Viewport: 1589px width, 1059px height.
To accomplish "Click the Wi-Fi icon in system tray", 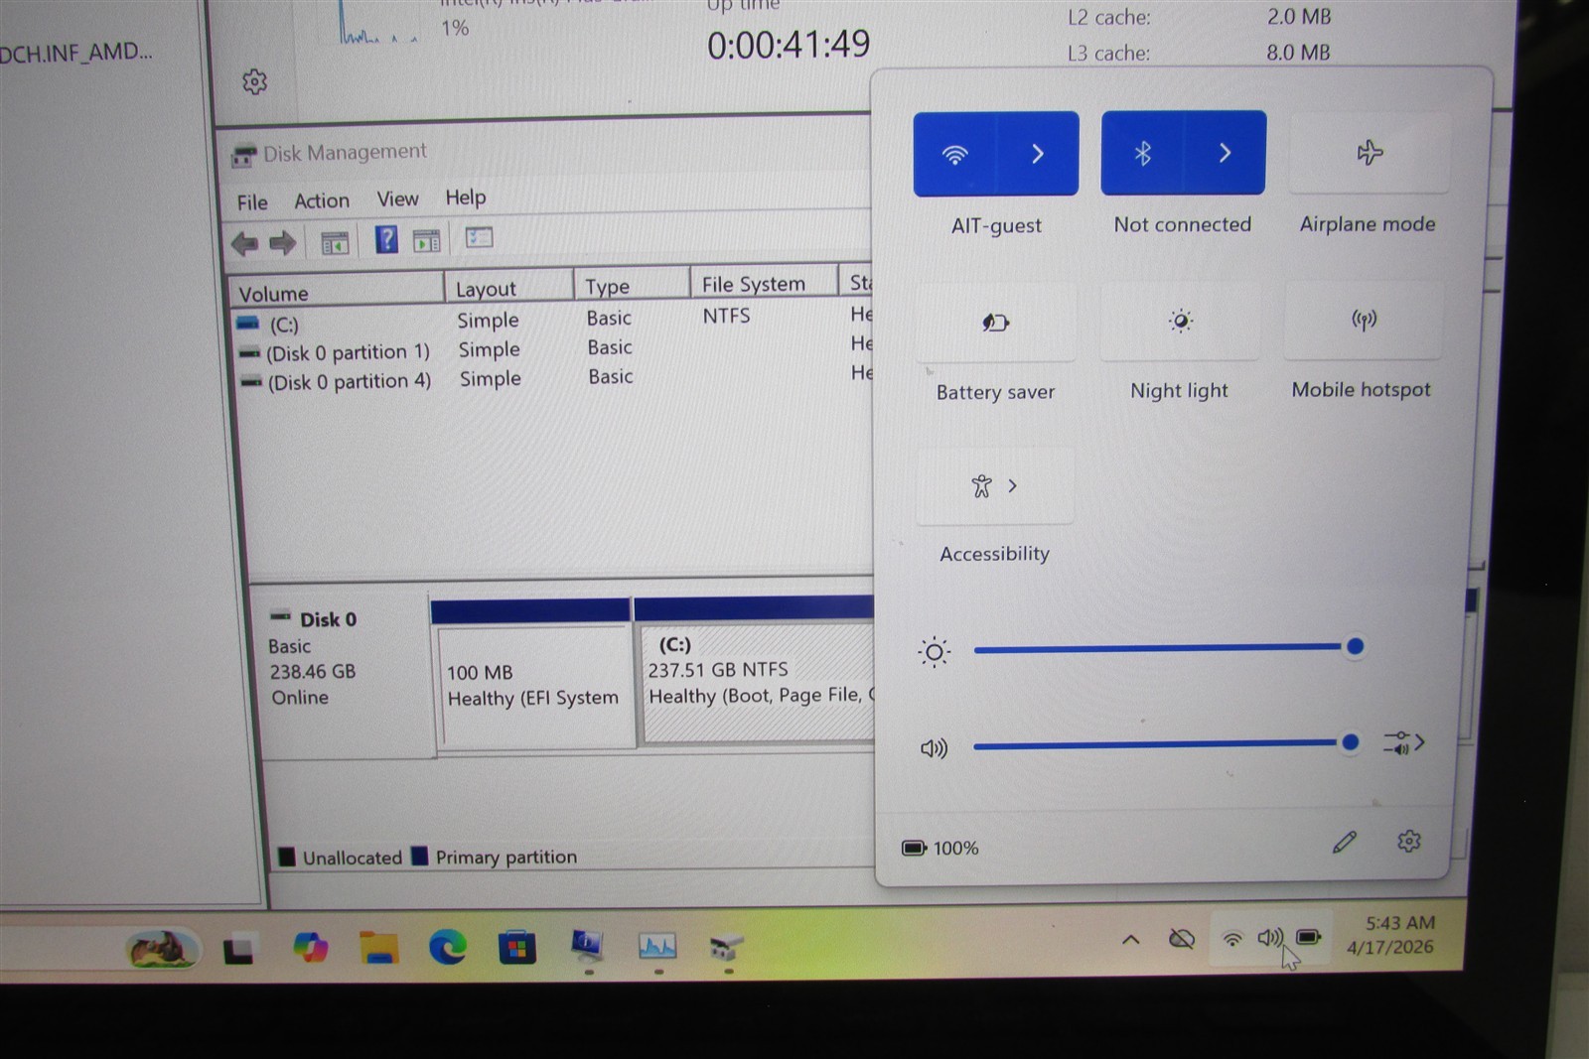I will coord(1232,938).
